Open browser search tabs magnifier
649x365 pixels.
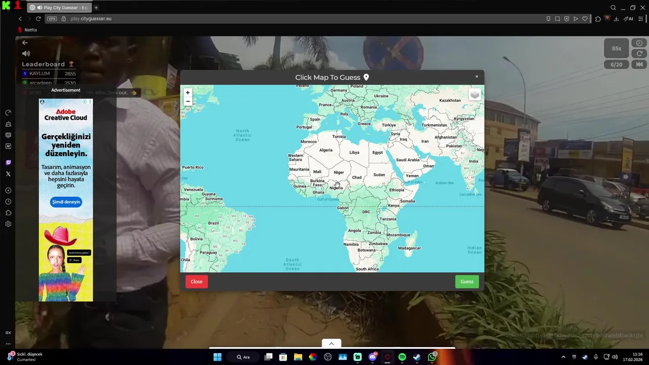click(613, 8)
